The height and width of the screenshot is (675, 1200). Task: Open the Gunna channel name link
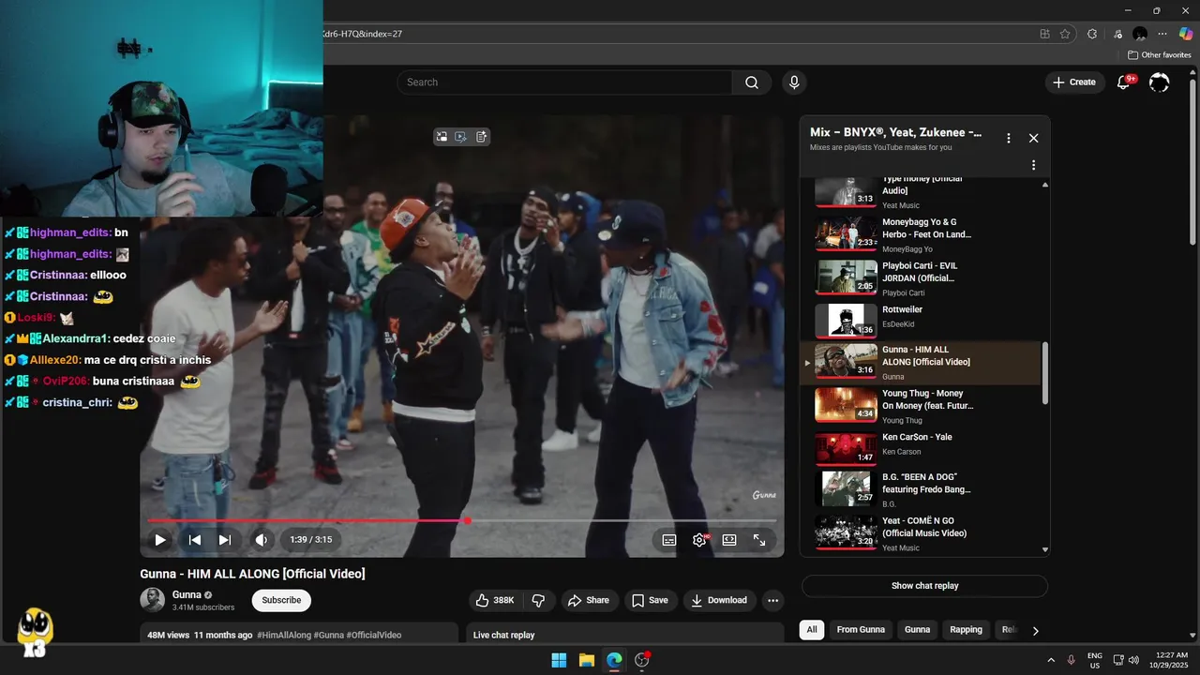click(187, 594)
